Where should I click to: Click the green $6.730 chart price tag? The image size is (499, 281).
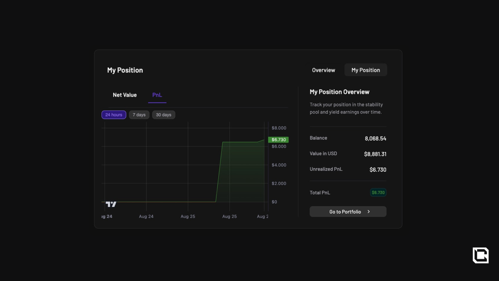click(278, 140)
